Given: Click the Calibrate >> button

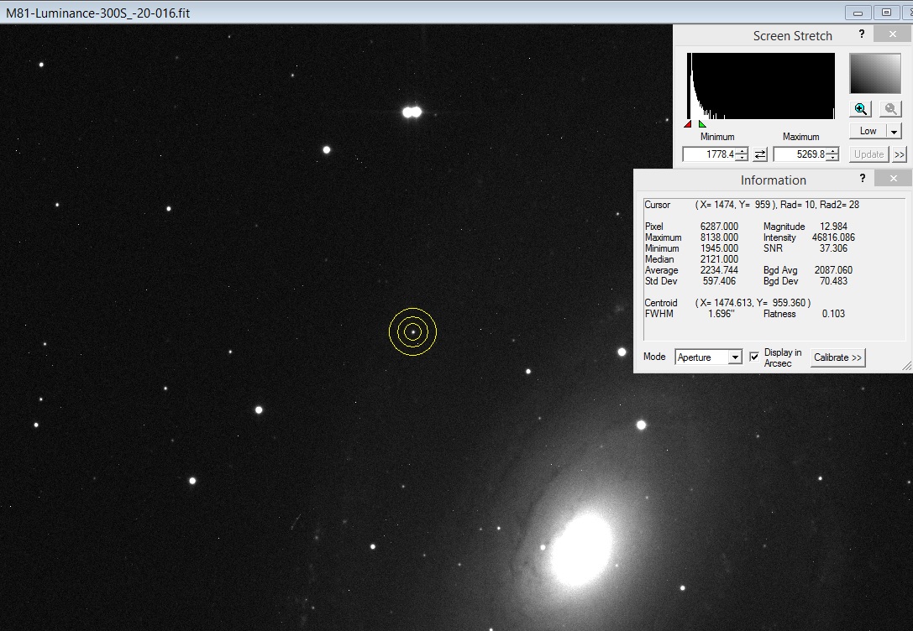Looking at the screenshot, I should pos(837,357).
